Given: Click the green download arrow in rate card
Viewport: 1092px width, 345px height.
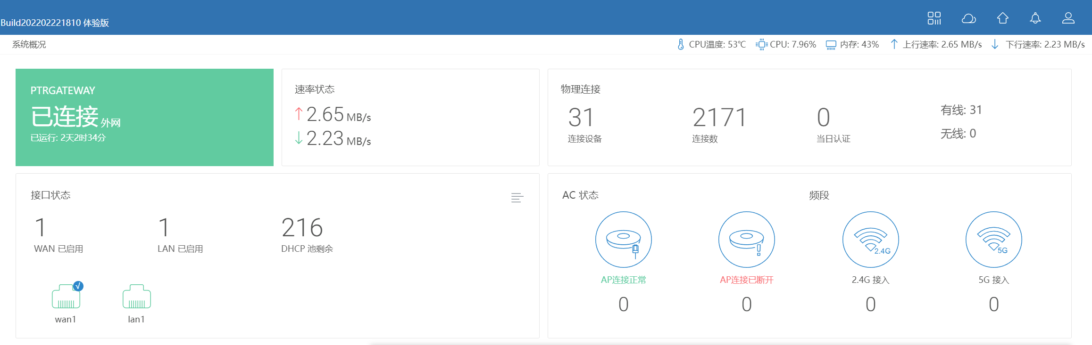Looking at the screenshot, I should [299, 138].
